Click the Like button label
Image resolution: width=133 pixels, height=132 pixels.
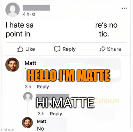click(30, 49)
